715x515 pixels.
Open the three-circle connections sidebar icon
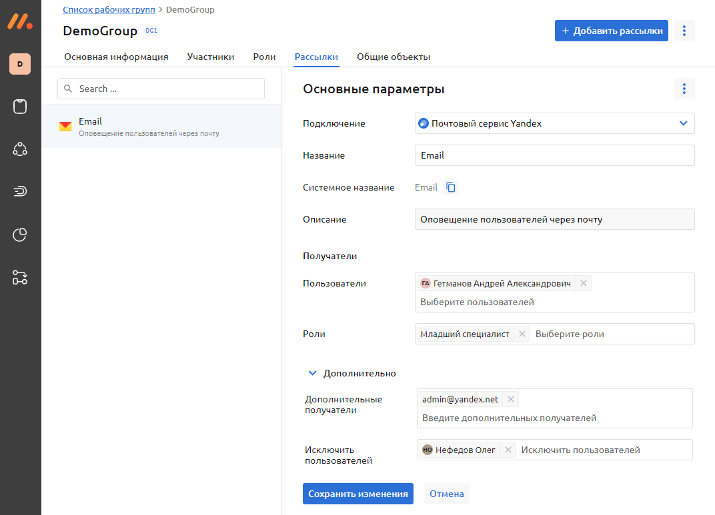pos(20,149)
